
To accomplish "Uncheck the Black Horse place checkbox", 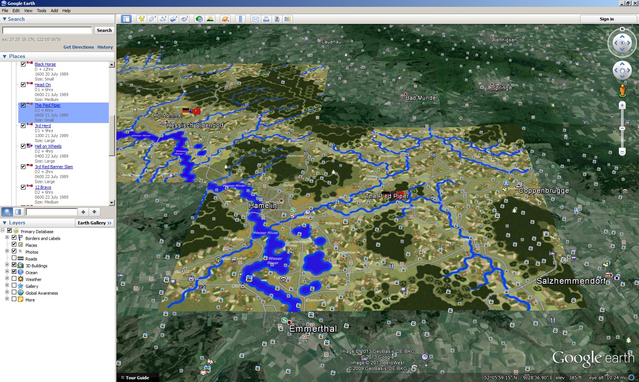I will 23,64.
